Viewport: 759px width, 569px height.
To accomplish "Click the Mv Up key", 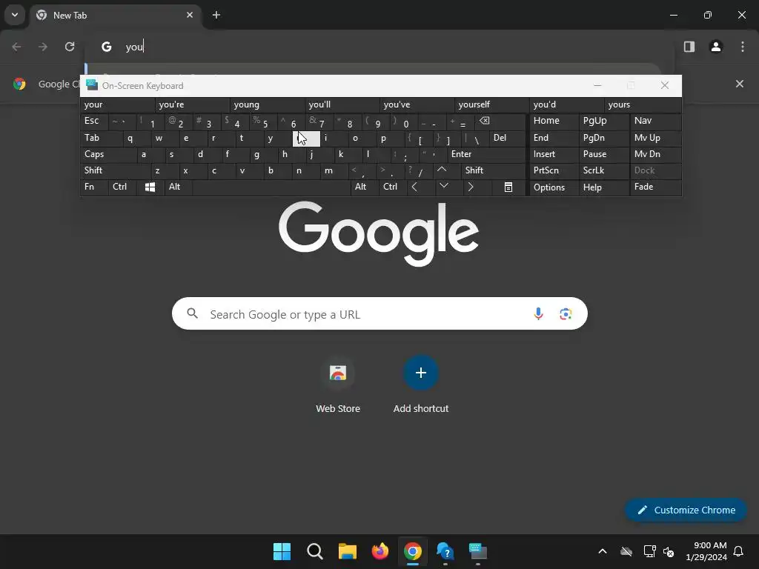I will [x=655, y=138].
